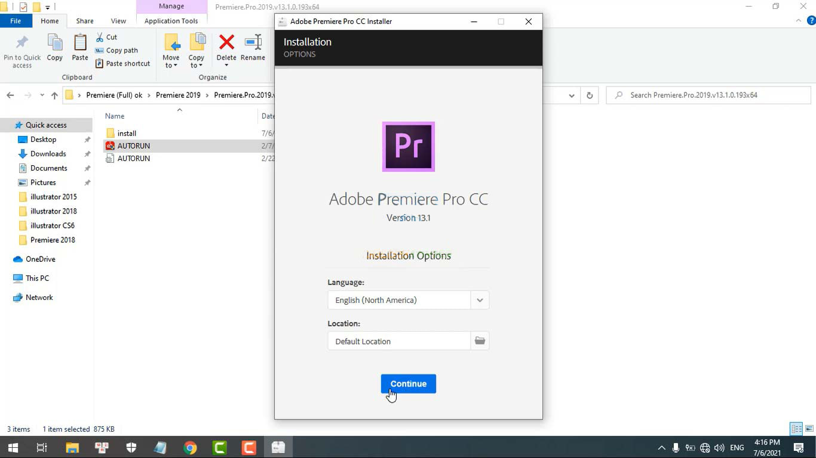Collapse the ribbon with chevron
This screenshot has width=816, height=458.
pos(799,20)
